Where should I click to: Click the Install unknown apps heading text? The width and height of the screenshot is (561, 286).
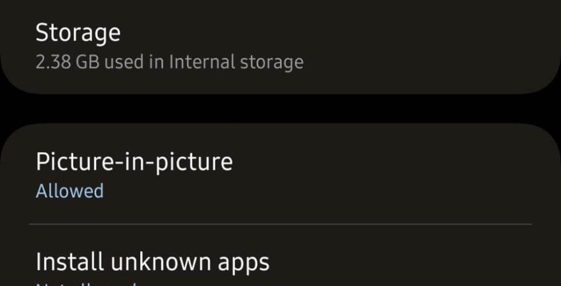pyautogui.click(x=152, y=263)
